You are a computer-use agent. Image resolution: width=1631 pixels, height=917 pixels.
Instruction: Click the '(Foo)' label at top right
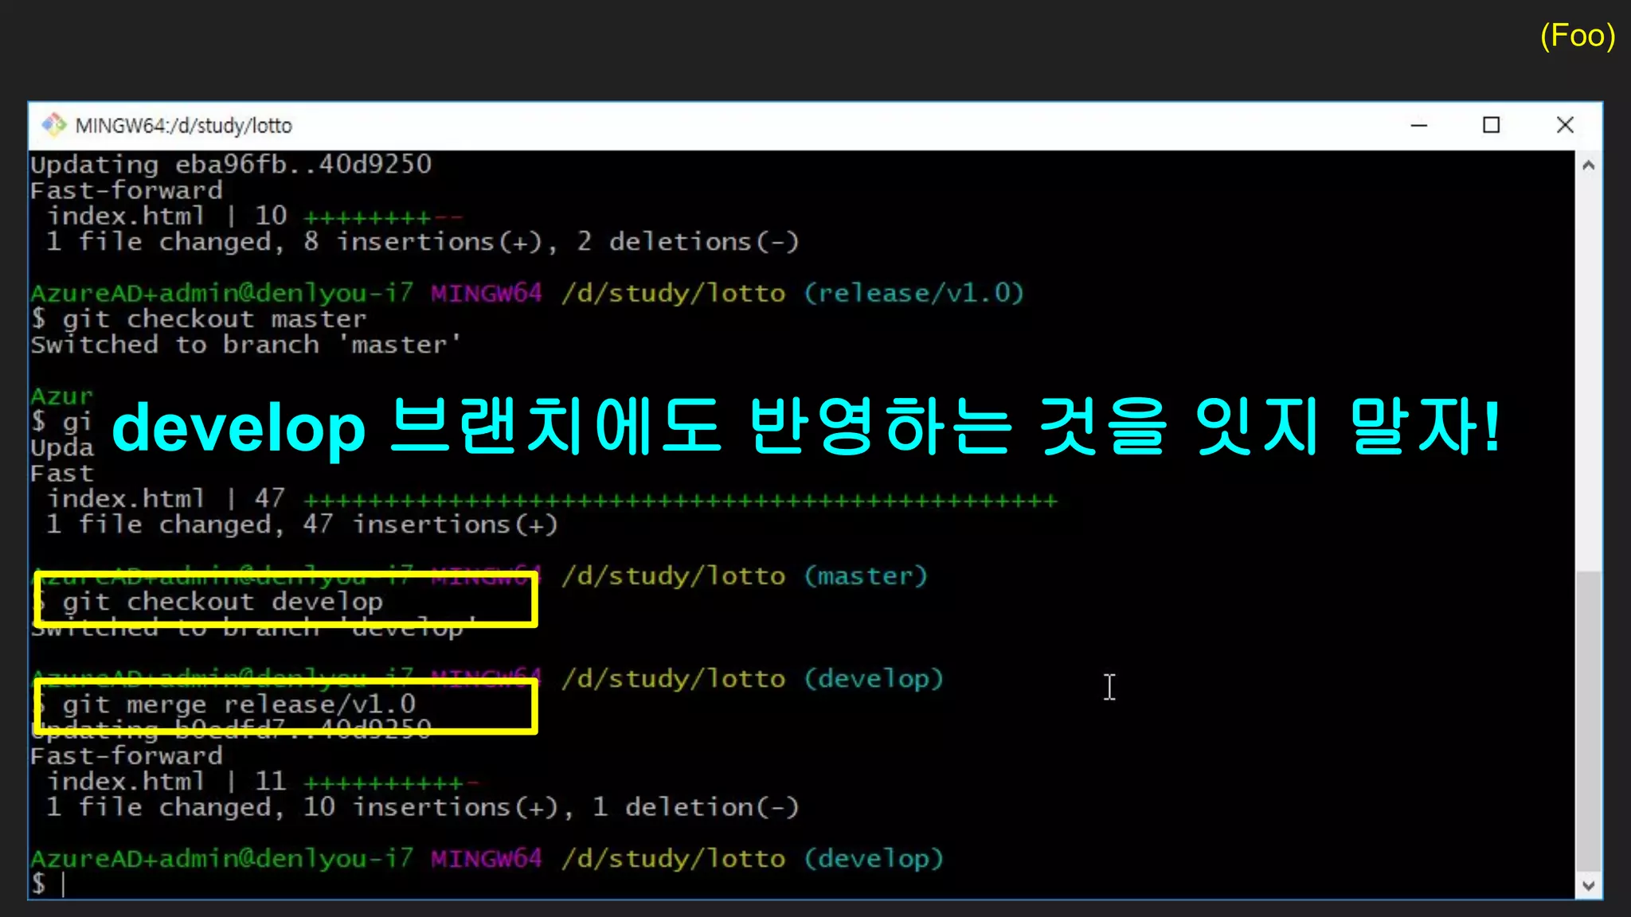click(x=1578, y=37)
